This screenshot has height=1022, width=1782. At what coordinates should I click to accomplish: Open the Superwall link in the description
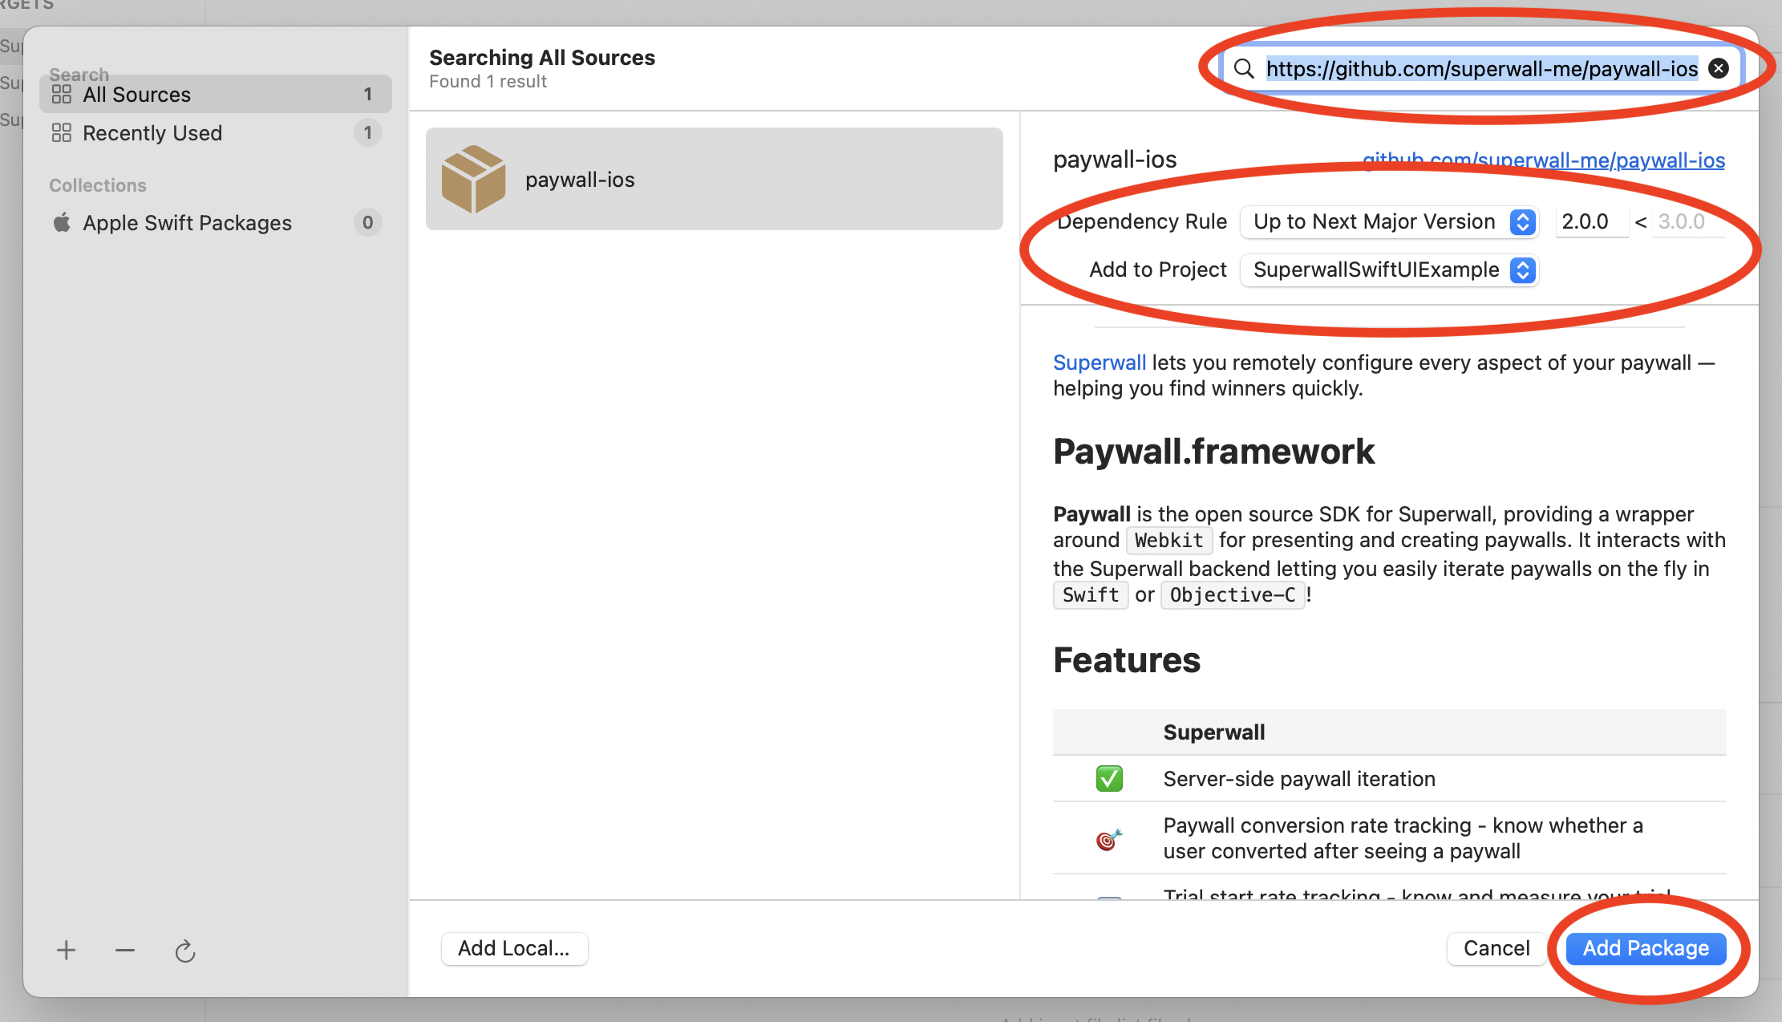[1100, 363]
